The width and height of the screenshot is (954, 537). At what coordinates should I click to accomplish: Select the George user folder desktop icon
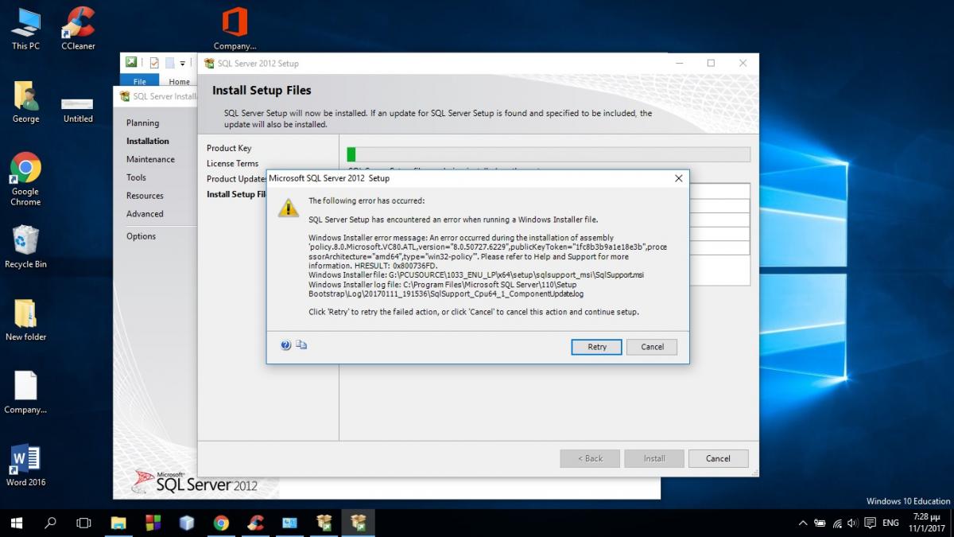tap(25, 102)
